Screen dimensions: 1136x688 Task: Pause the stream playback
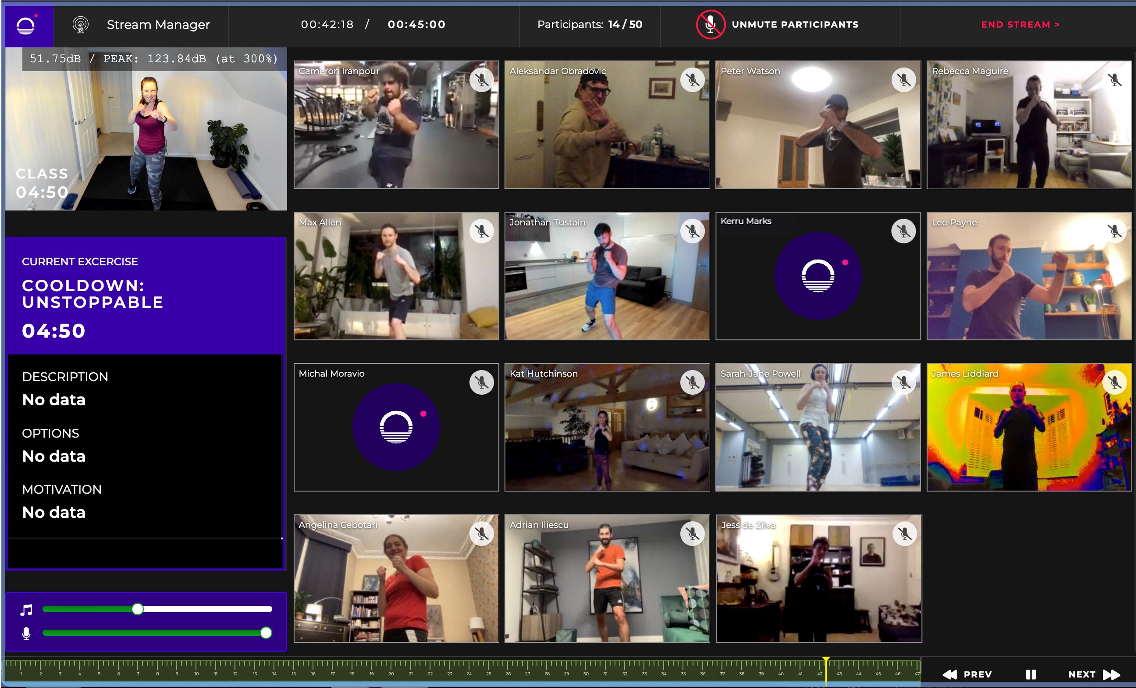[1031, 674]
